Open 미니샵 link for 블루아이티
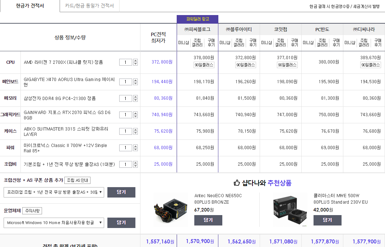 pos(225,43)
